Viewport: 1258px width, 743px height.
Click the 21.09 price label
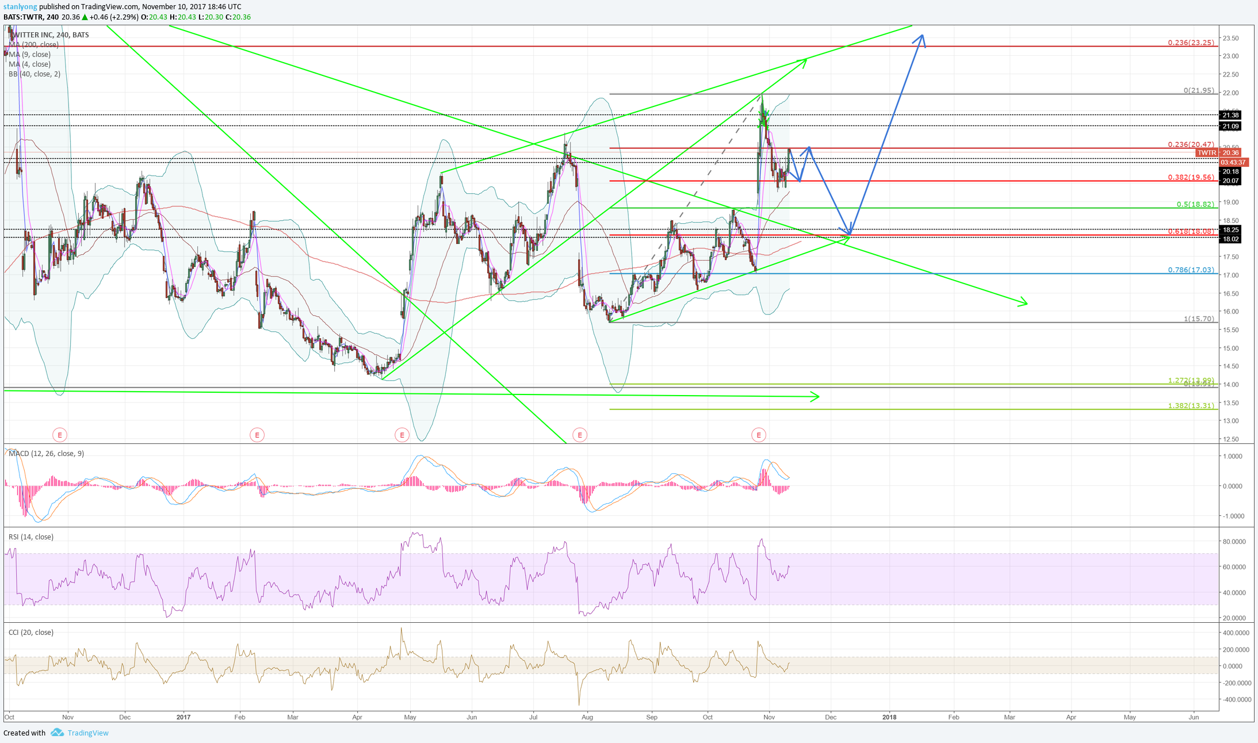pyautogui.click(x=1230, y=126)
